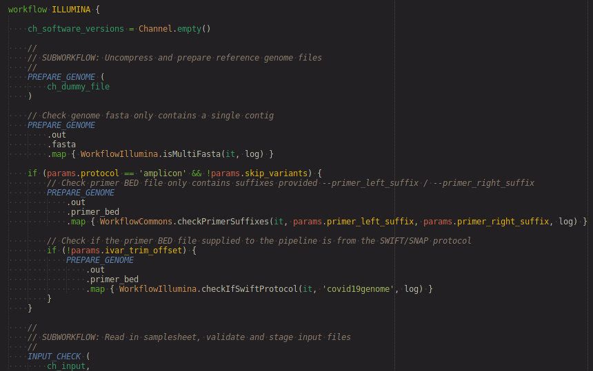Click PREPARE_GENOME call with opening parenthesis
The height and width of the screenshot is (371, 593).
pos(66,77)
